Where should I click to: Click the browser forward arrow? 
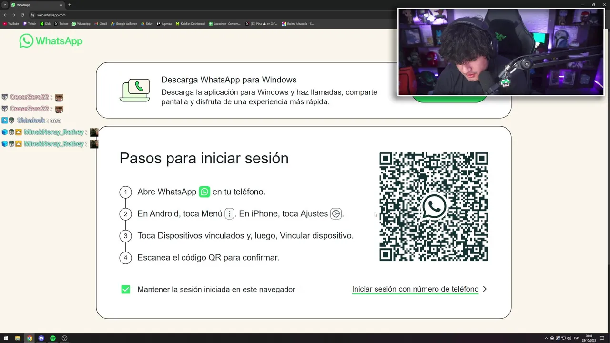point(13,15)
